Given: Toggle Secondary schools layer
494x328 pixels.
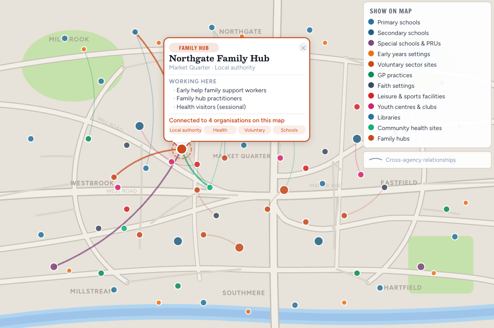Looking at the screenshot, I should tap(398, 33).
